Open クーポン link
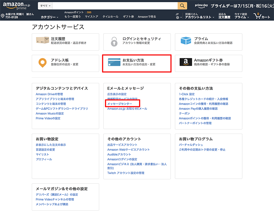 (x=184, y=114)
